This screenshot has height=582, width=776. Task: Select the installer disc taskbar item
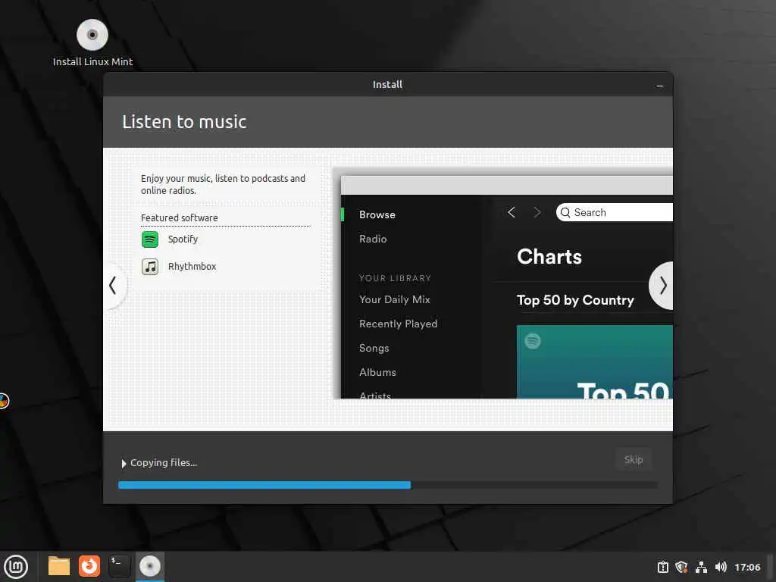click(150, 566)
